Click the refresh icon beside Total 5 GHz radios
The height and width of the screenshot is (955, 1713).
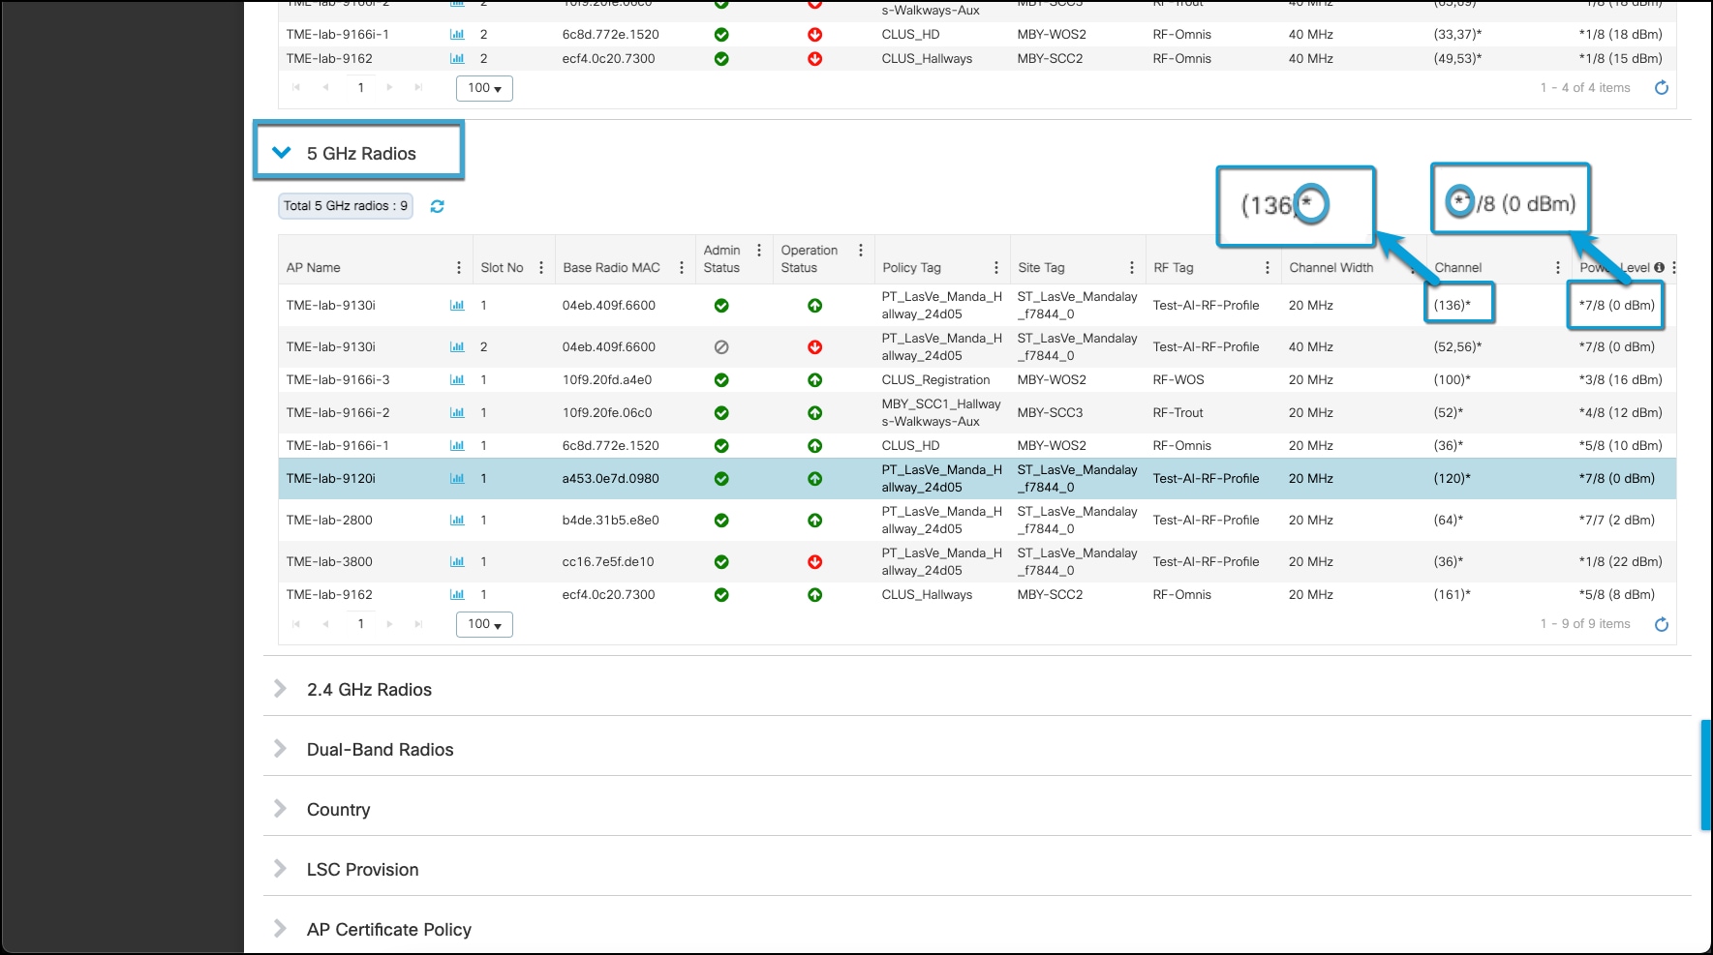(437, 205)
